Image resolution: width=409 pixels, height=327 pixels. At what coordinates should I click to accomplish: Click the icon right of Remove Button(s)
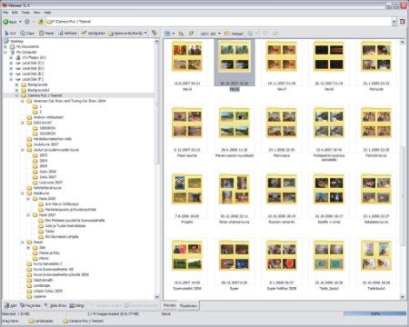(x=155, y=33)
